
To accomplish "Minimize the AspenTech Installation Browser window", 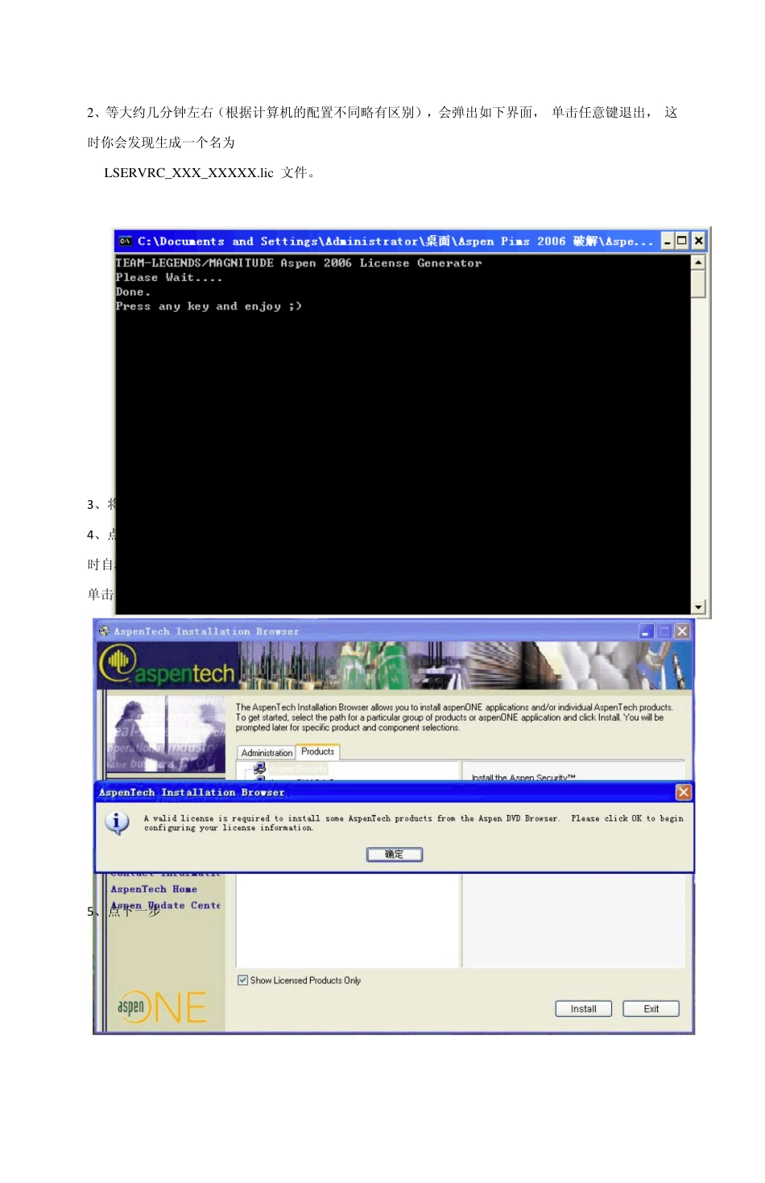I will pos(647,631).
